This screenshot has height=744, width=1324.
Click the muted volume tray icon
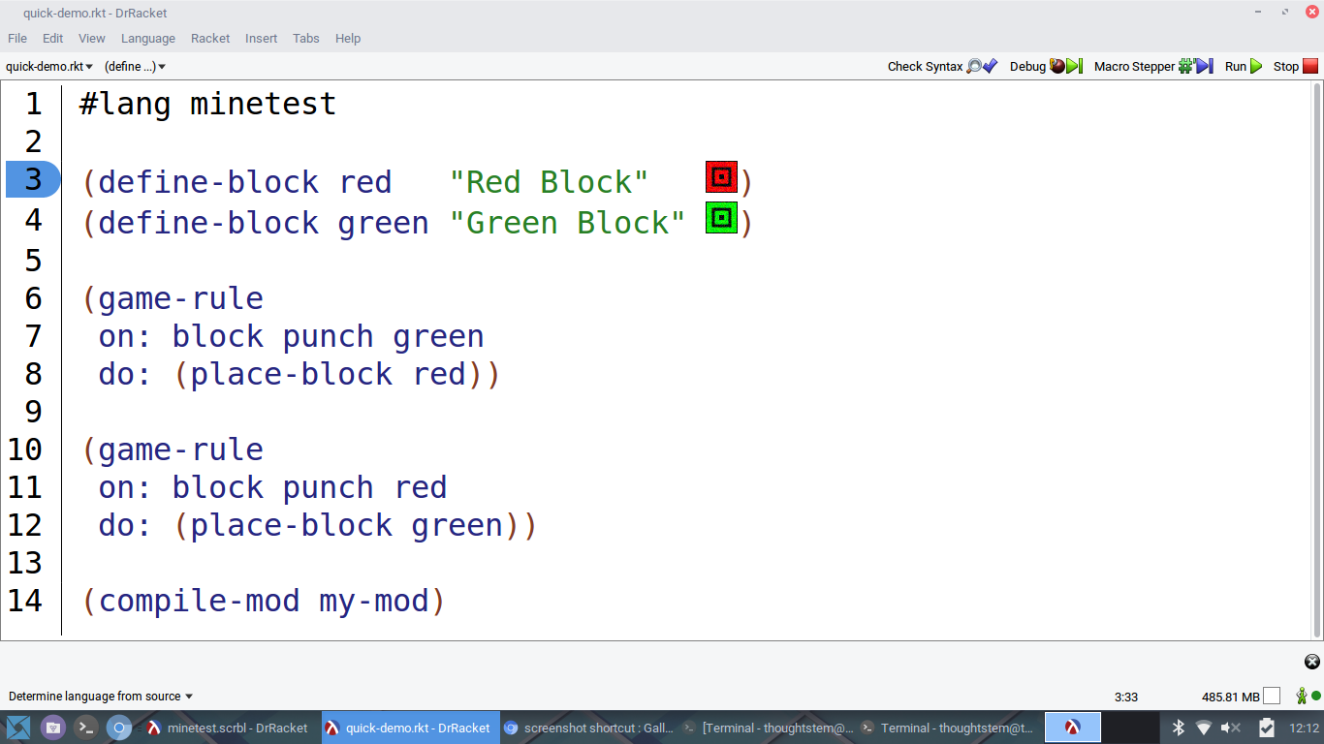click(x=1231, y=728)
